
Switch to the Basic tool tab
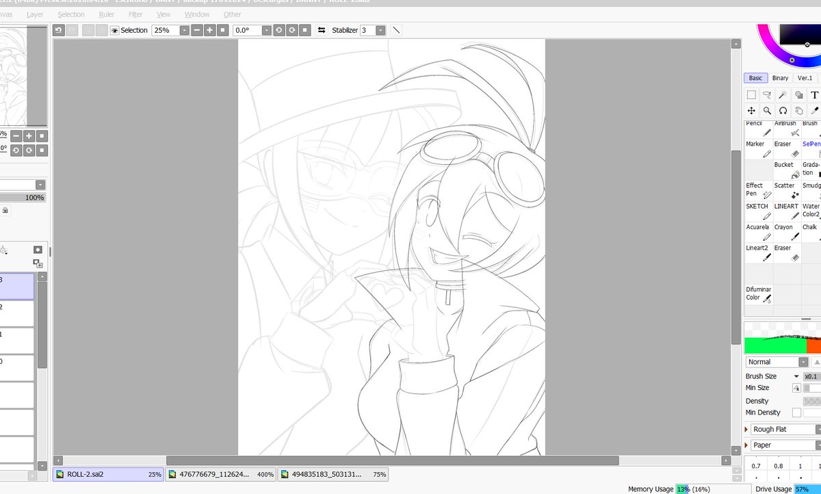755,78
